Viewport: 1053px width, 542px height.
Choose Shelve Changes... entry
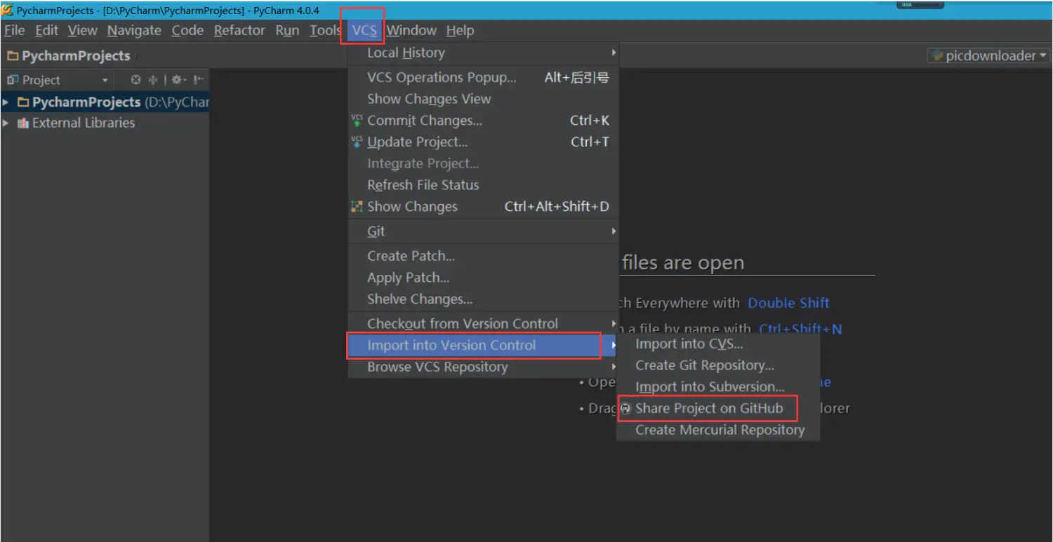483,299
